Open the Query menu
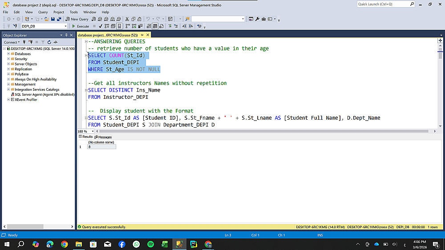Screen dimensions: 445x250 point(43,12)
